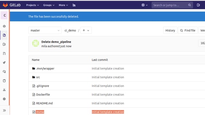Click the .mvn/wrapper folder icon

[34, 68]
